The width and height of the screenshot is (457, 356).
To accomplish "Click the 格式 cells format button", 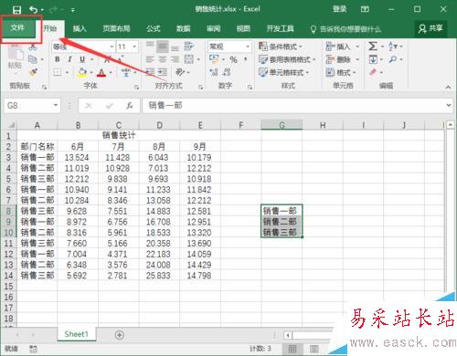I will click(341, 72).
